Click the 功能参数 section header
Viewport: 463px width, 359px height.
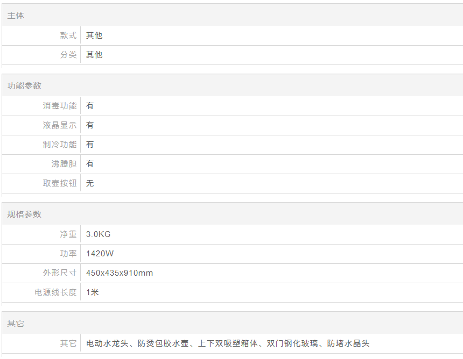[24, 86]
